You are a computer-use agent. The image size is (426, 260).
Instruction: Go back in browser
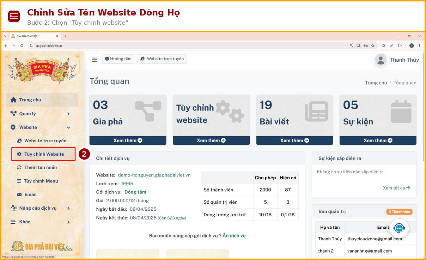6,45
